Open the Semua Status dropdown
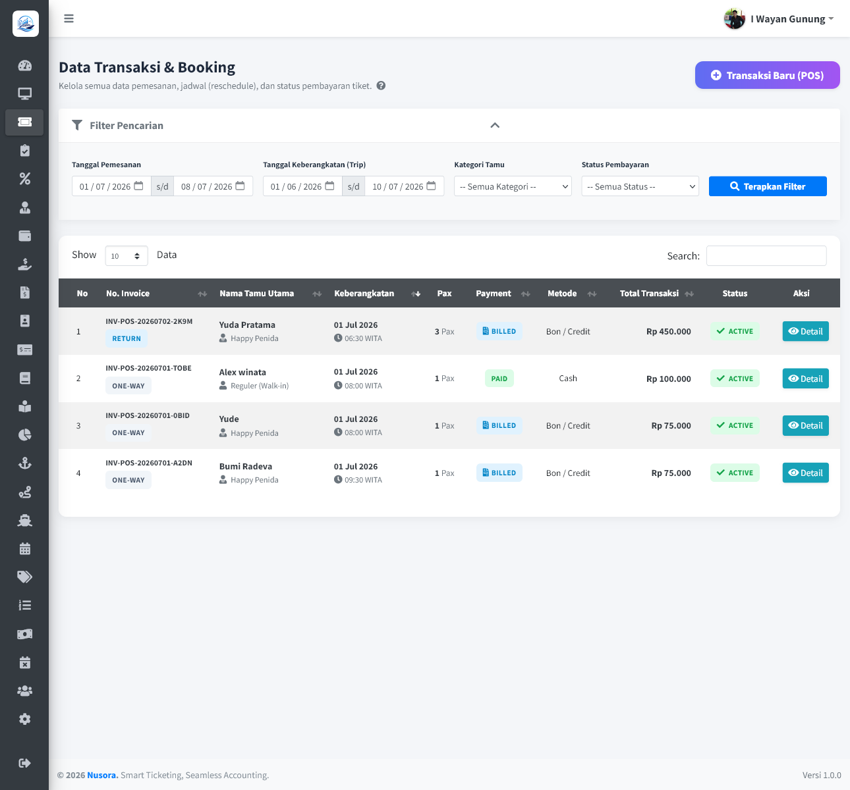The image size is (850, 790). pyautogui.click(x=640, y=186)
